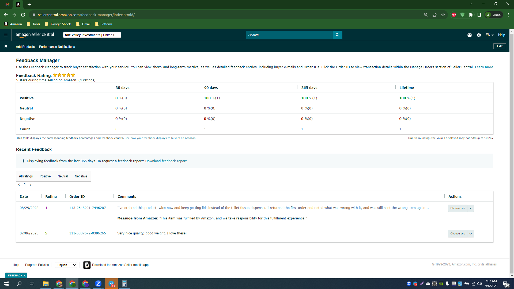
Task: Open Zoom from the taskbar
Action: click(98, 284)
